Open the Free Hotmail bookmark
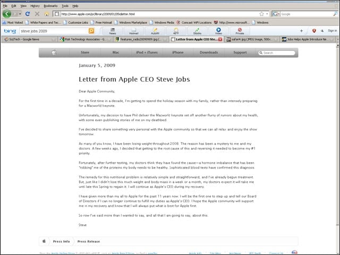The height and width of the screenshot is (255, 340). 101,22
